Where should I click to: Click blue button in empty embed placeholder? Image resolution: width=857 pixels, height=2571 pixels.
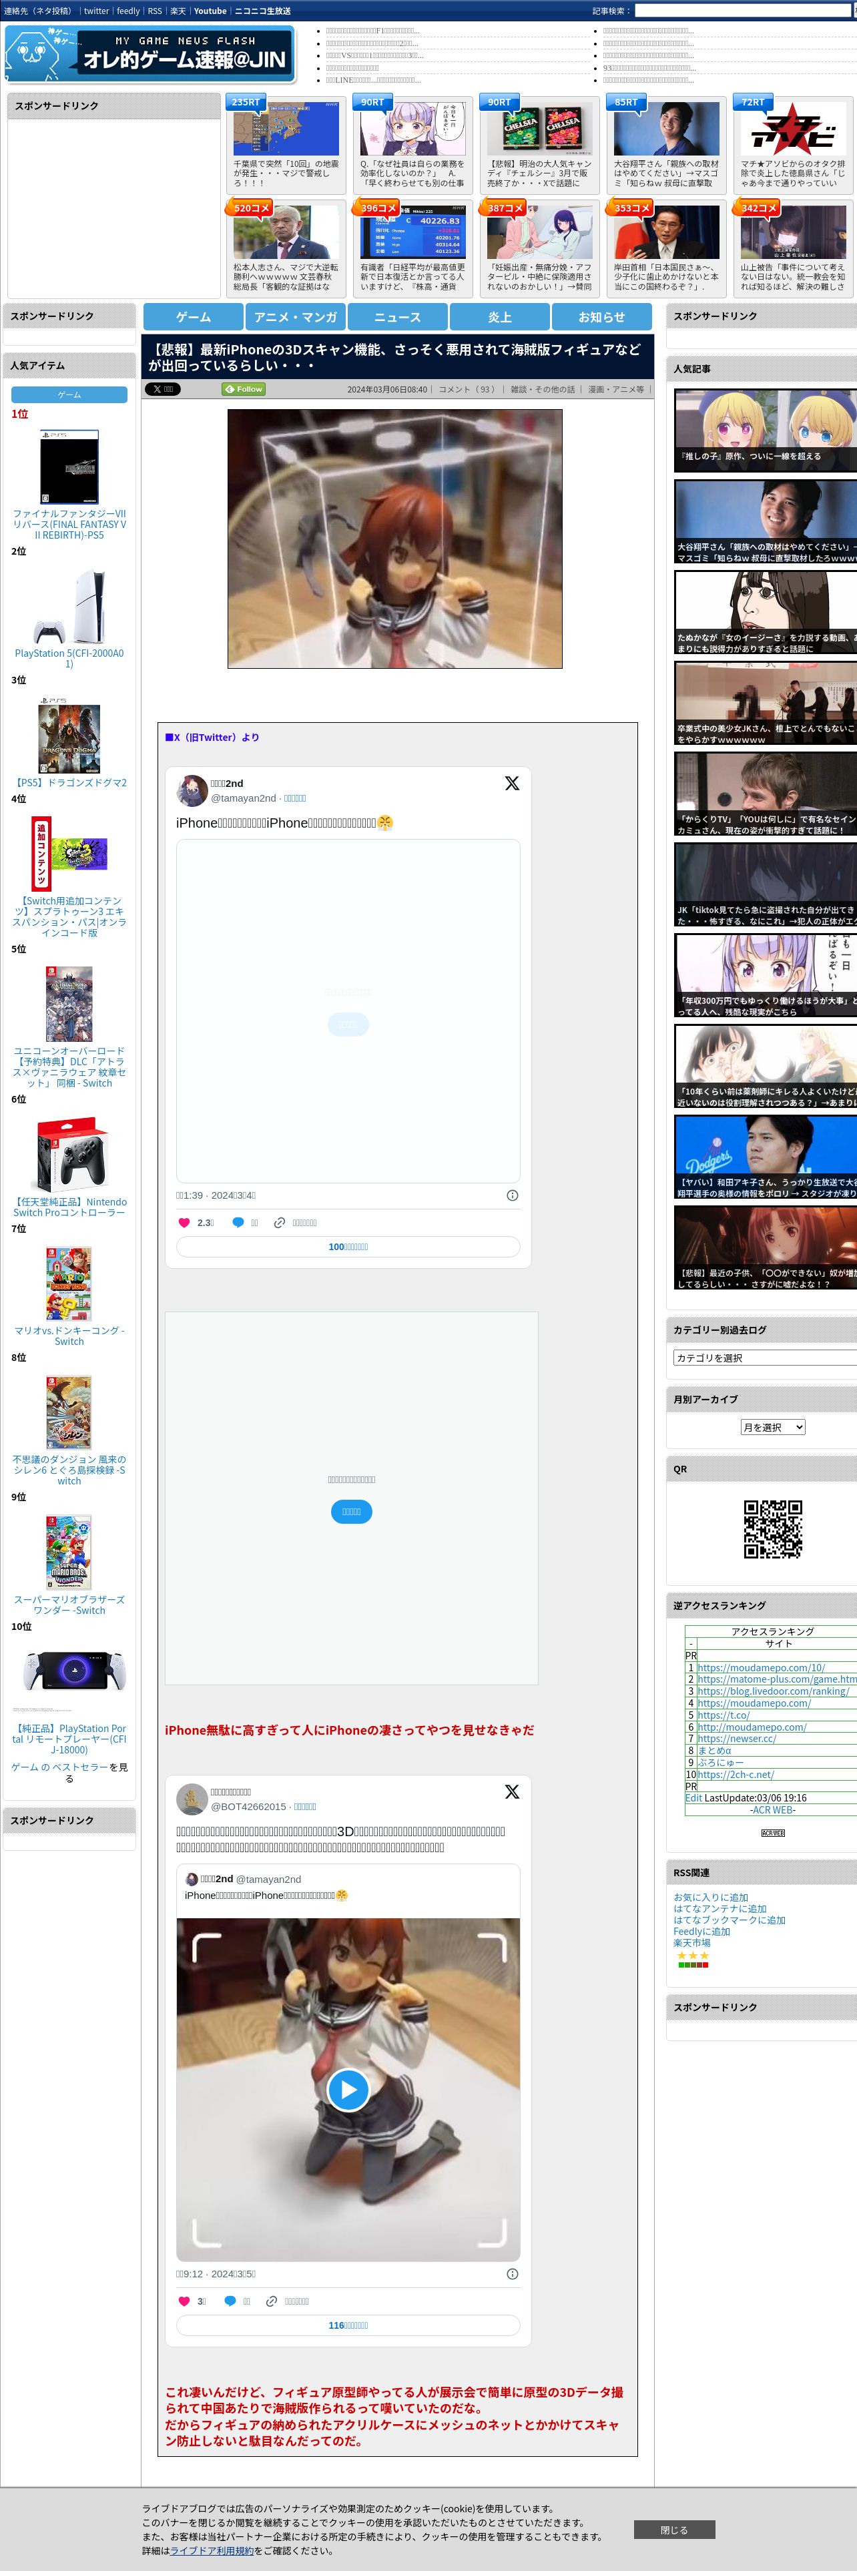(x=351, y=1512)
